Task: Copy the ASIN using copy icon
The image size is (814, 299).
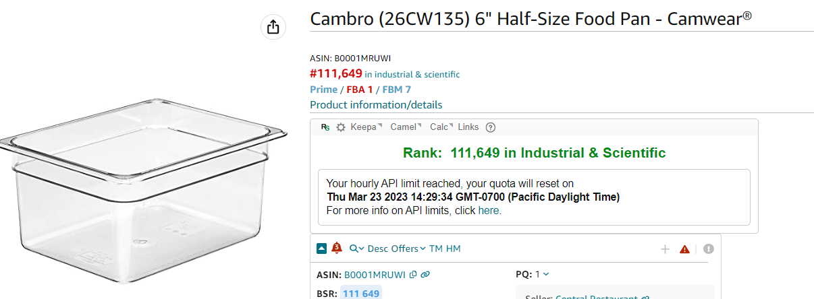Action: pyautogui.click(x=413, y=275)
